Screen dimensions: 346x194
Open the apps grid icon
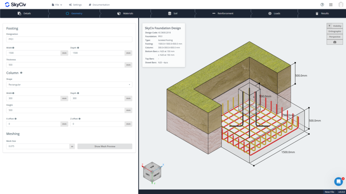331,5
